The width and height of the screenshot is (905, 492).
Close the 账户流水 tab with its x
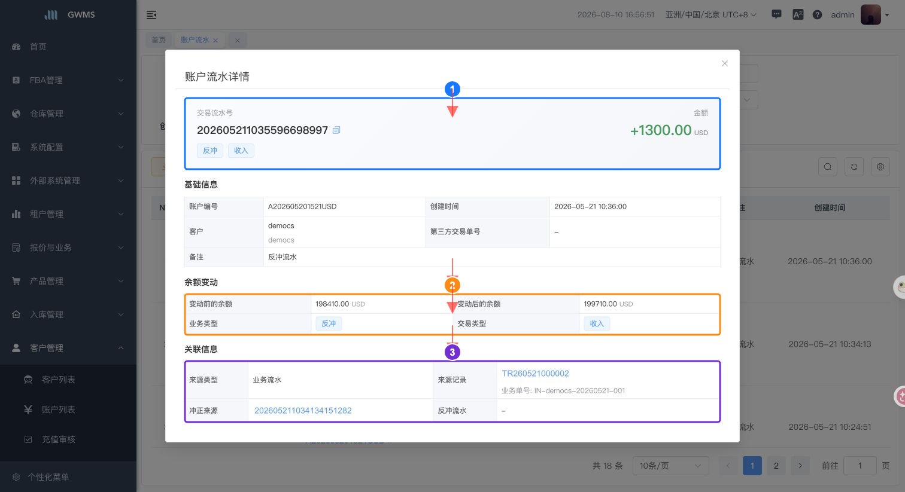[x=215, y=41]
